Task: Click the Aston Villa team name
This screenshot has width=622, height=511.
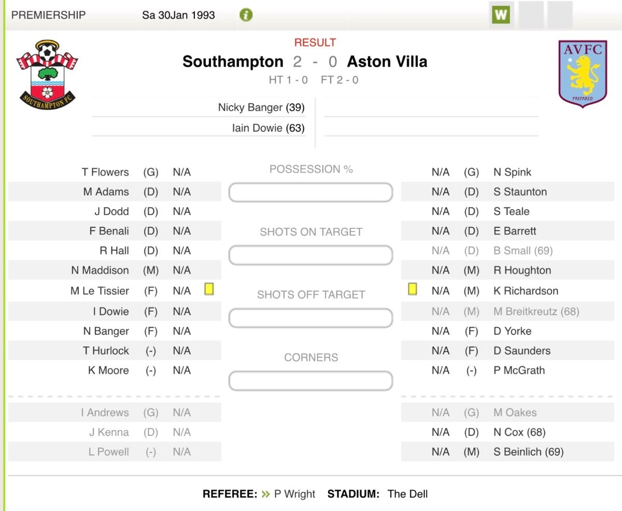Action: click(387, 62)
